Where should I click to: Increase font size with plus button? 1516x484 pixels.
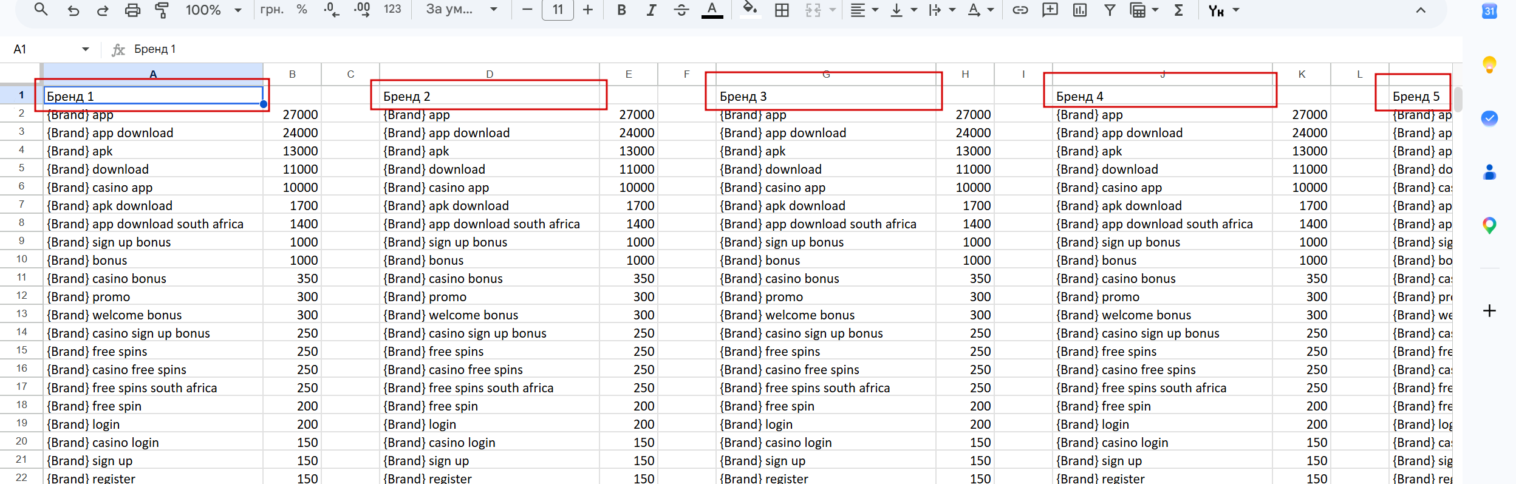(x=588, y=10)
